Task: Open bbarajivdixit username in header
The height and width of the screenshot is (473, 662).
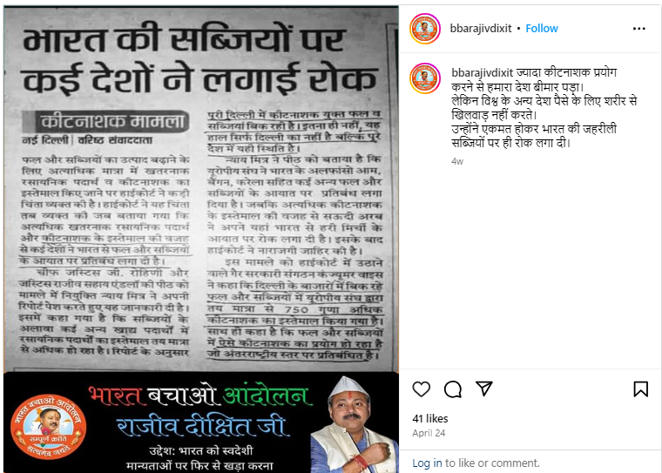Action: (481, 28)
